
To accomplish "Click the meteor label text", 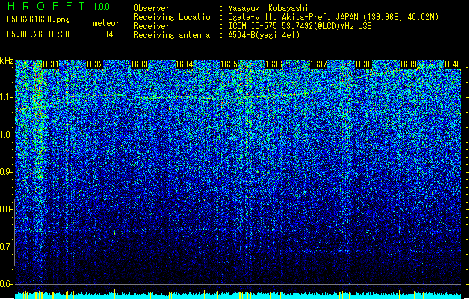I will coord(106,23).
